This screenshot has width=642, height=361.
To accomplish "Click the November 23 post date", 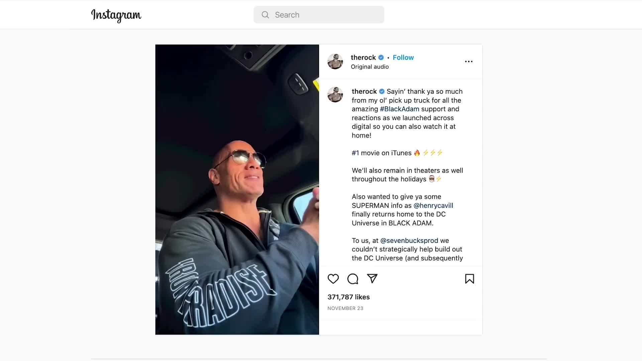I will [x=345, y=309].
